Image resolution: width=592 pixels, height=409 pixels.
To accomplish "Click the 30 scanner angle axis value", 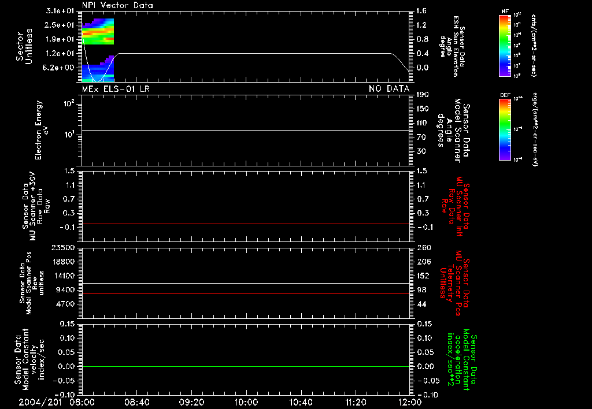I will [421, 152].
